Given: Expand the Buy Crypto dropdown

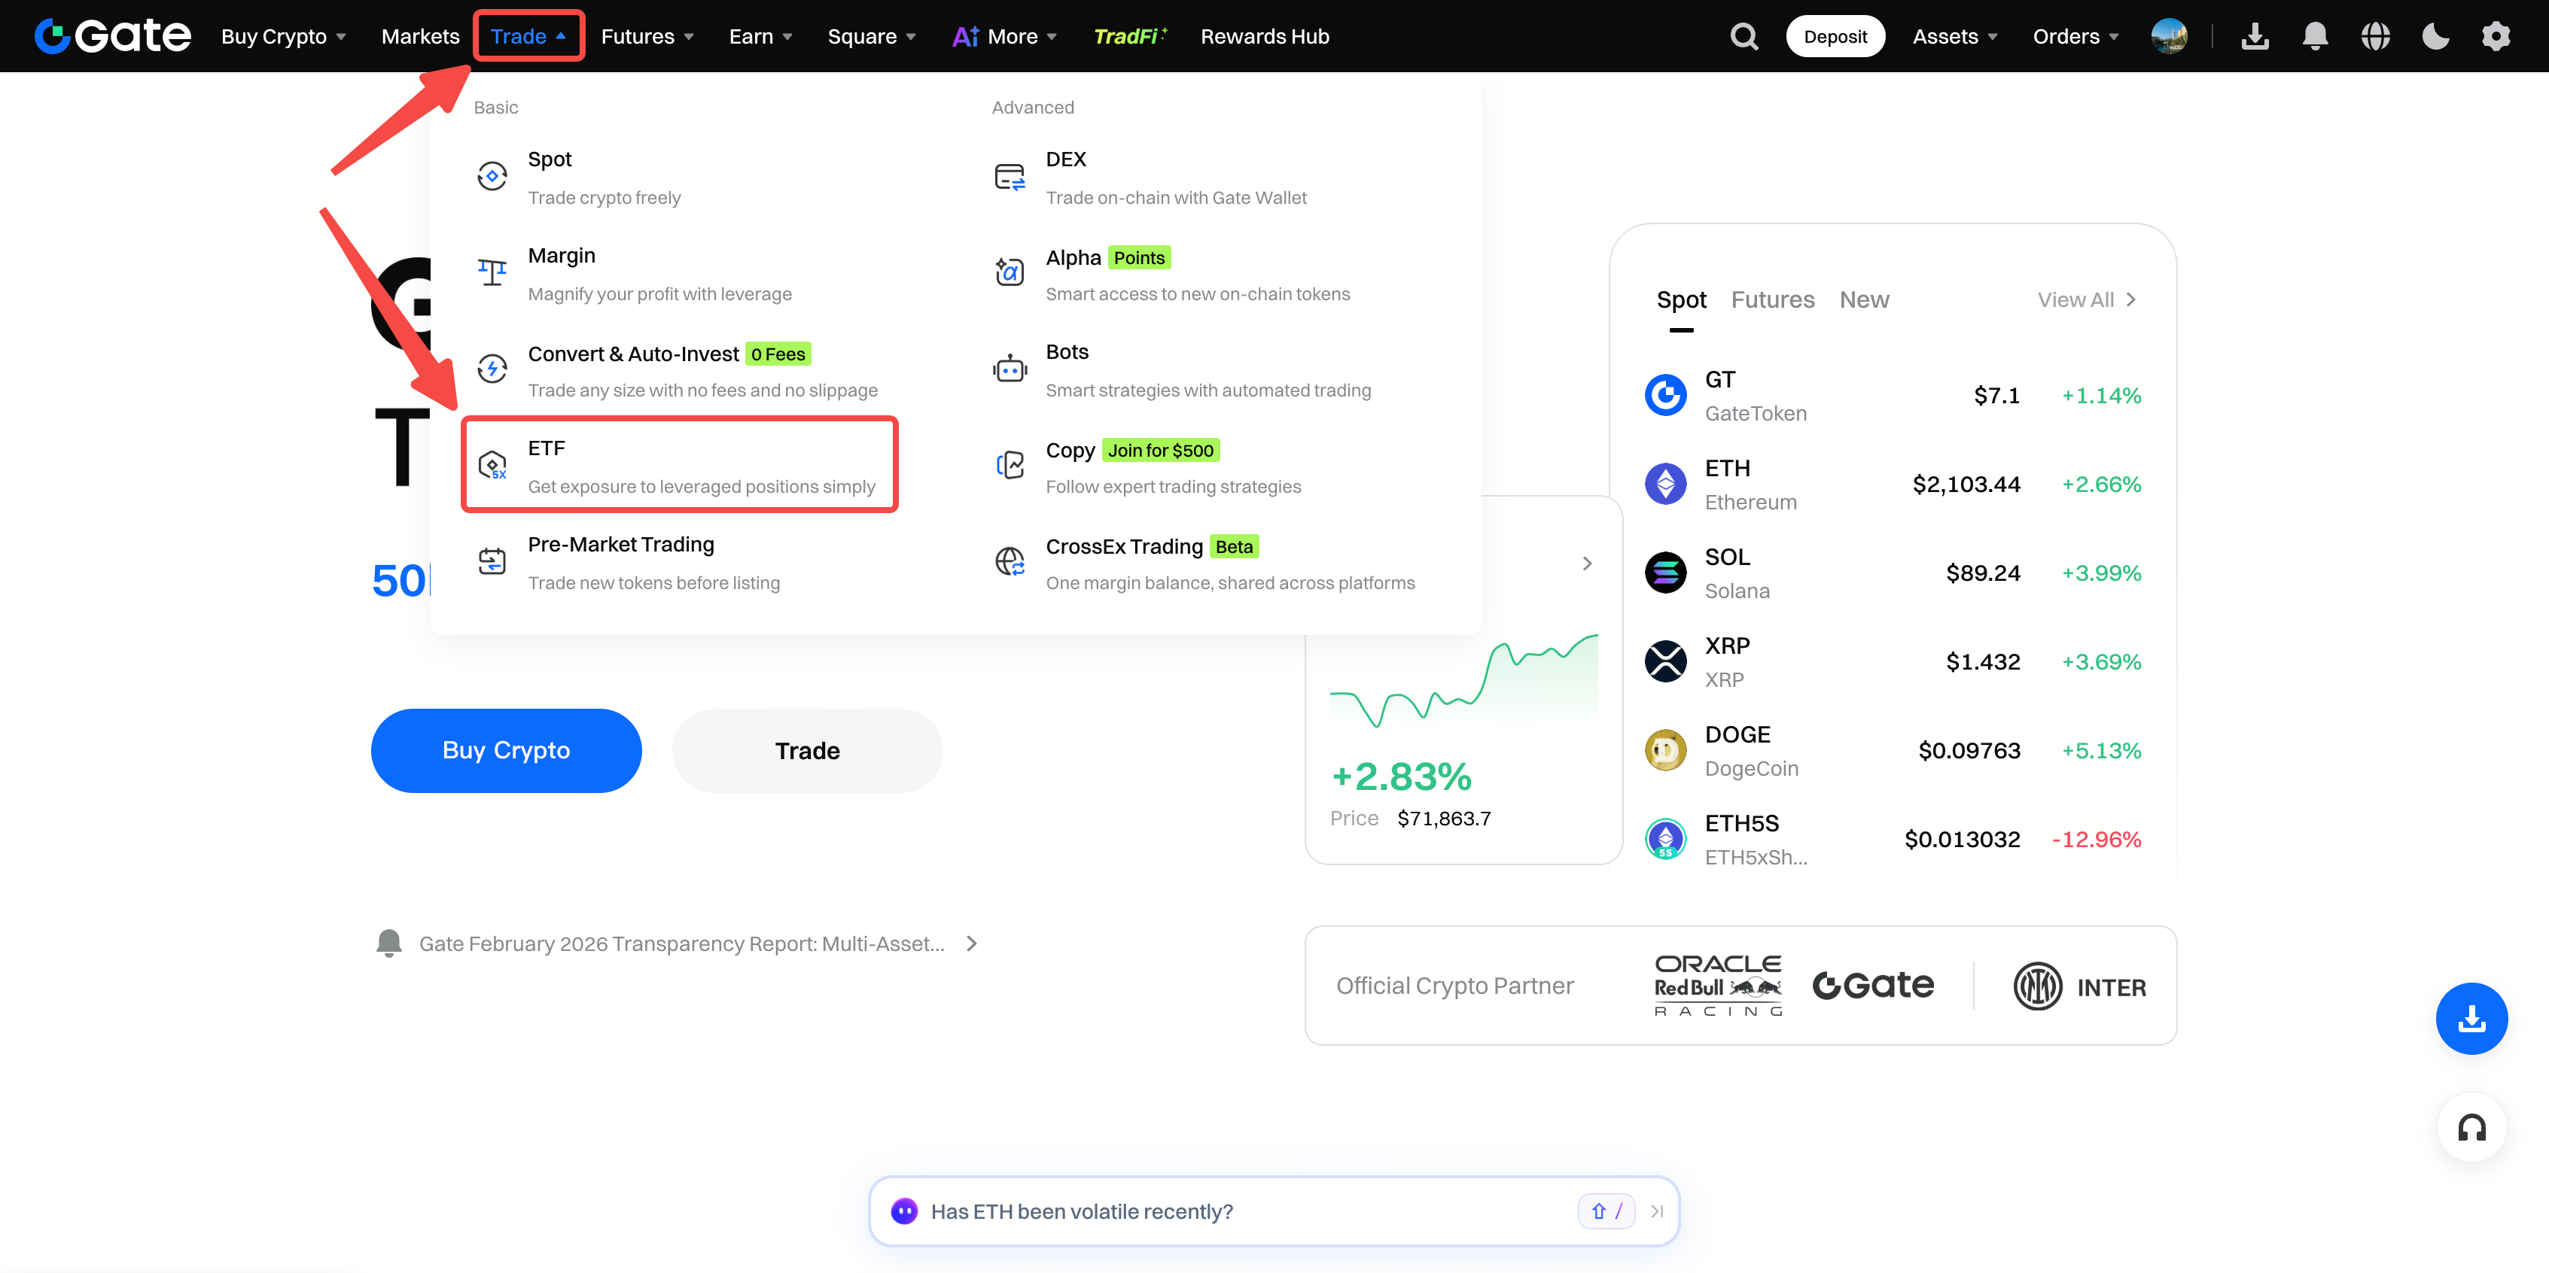Looking at the screenshot, I should [x=283, y=37].
